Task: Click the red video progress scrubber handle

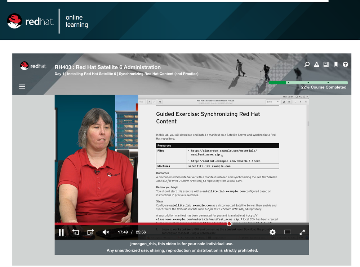Action: tap(229, 224)
